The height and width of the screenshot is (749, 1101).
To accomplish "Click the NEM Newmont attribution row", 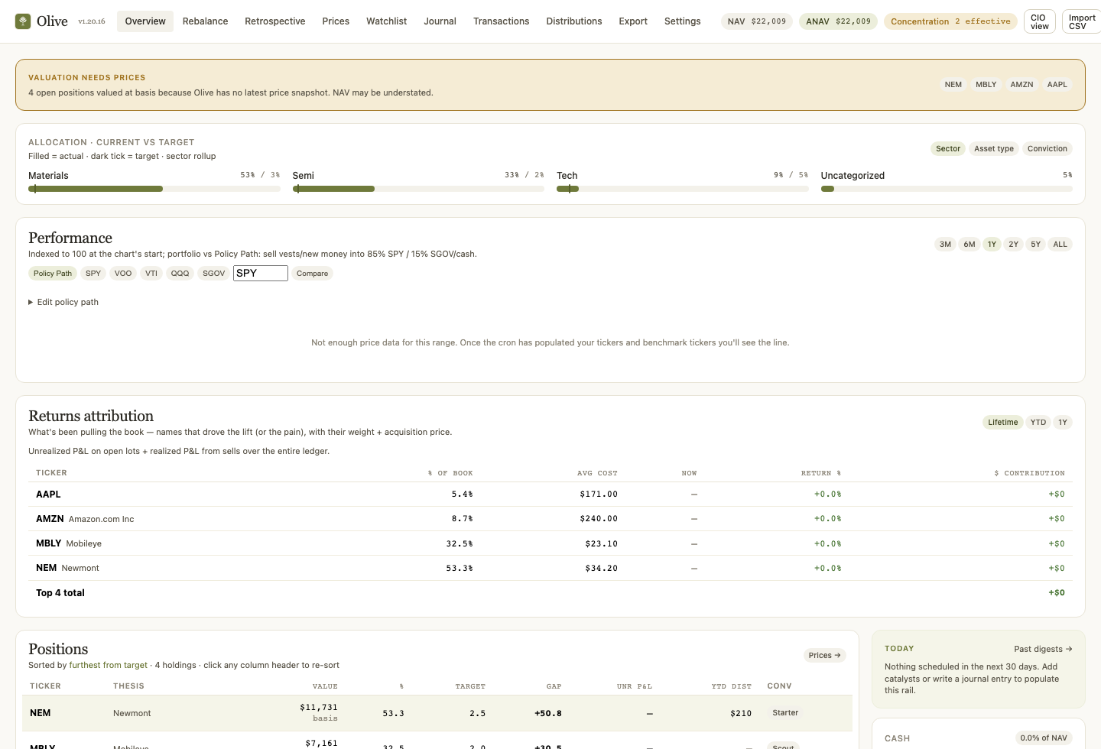I will point(550,568).
